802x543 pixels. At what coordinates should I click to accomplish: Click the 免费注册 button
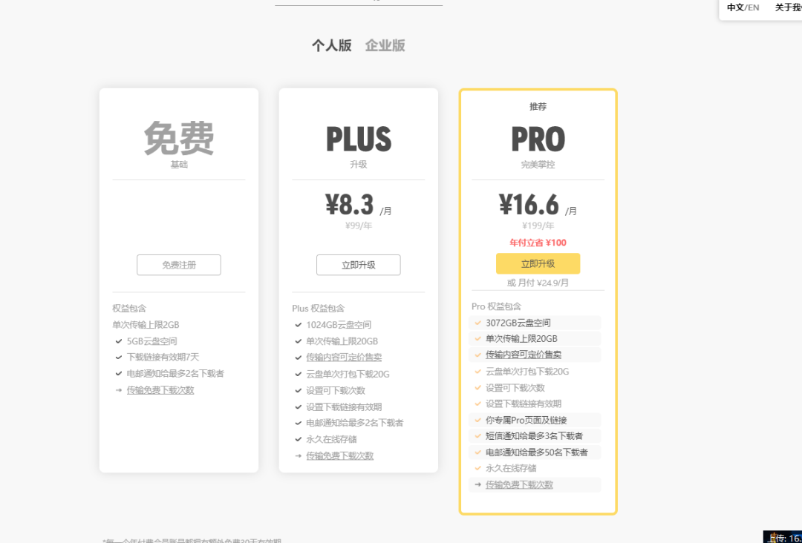179,265
